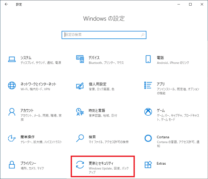Open the 更新とセキュリティ refresh arrows icon

(80, 165)
